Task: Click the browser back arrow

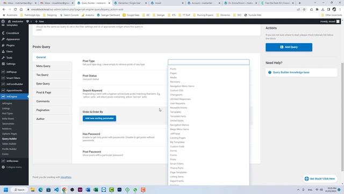Action: 4,10
